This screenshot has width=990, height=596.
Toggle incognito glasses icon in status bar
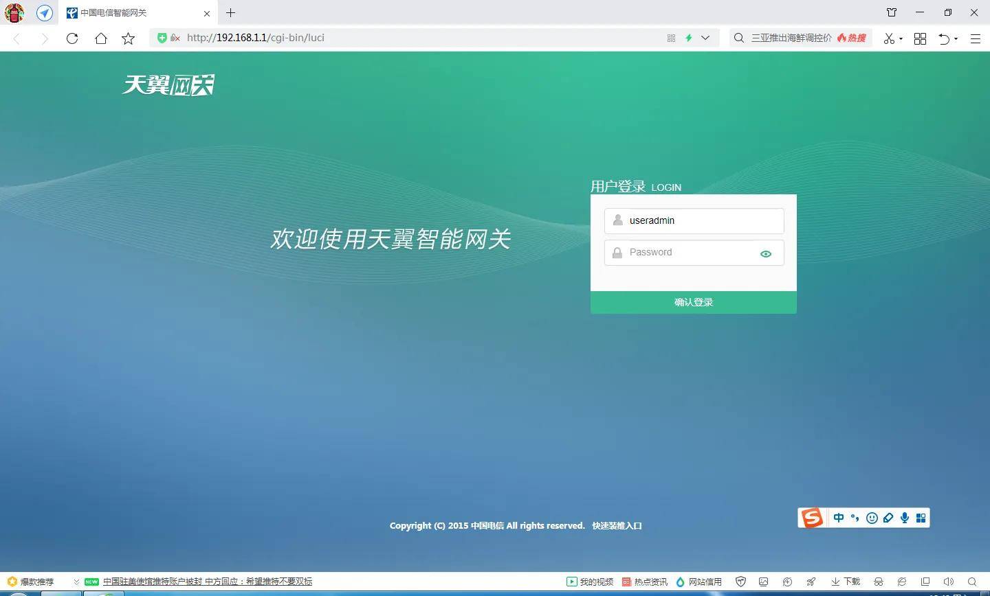(x=878, y=582)
